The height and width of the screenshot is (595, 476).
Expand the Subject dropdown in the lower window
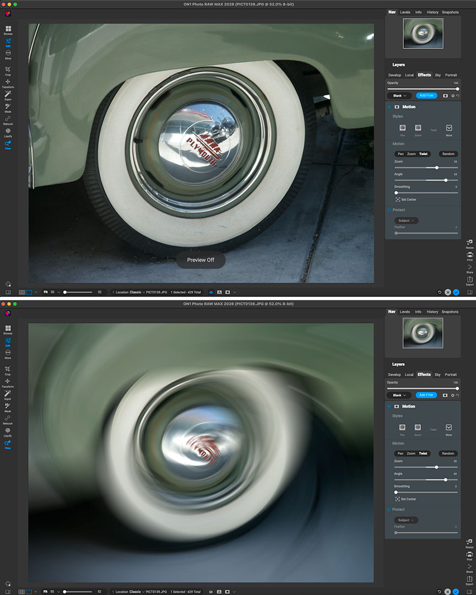click(x=406, y=520)
